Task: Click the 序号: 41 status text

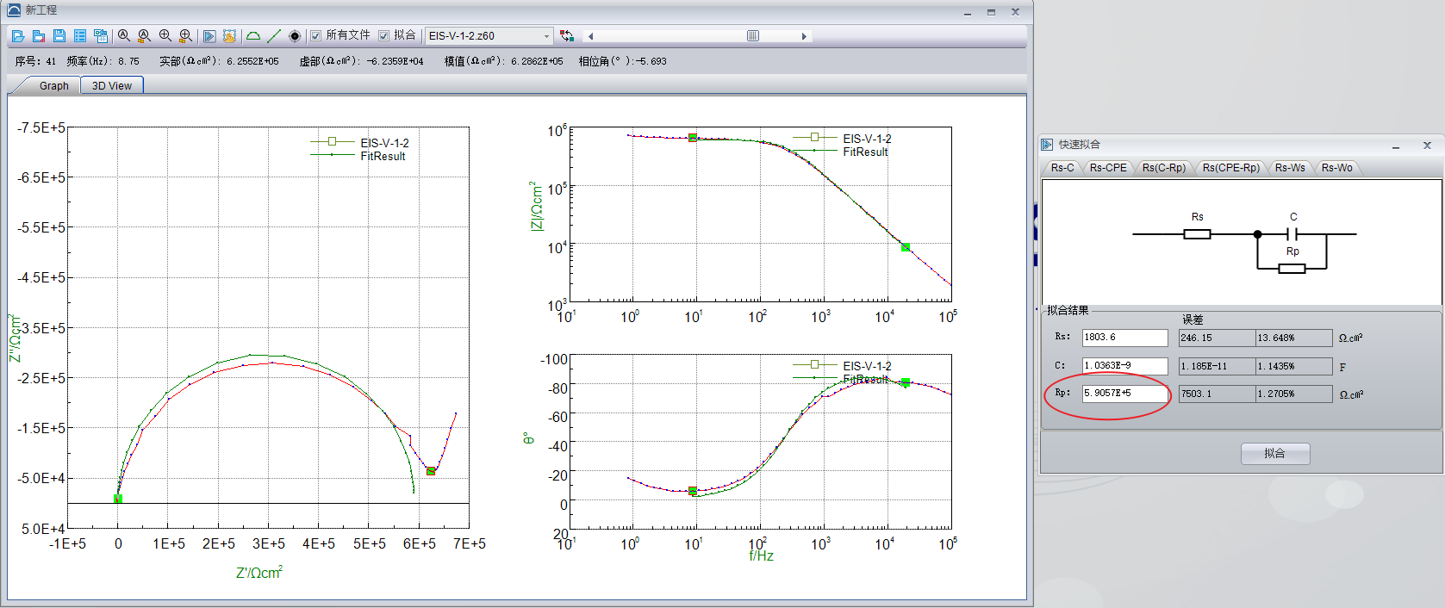Action: click(x=35, y=62)
